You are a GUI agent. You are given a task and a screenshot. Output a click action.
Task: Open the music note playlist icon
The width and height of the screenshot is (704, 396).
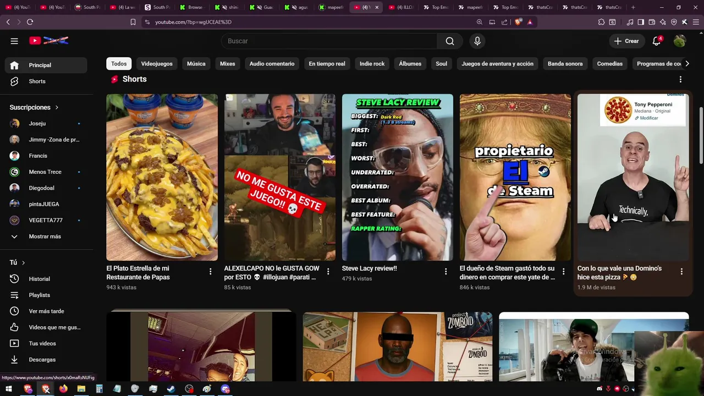[x=630, y=22]
